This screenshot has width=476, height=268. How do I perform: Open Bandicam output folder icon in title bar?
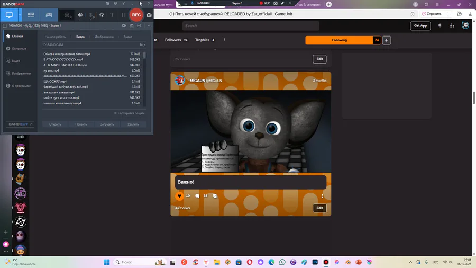(107, 3)
